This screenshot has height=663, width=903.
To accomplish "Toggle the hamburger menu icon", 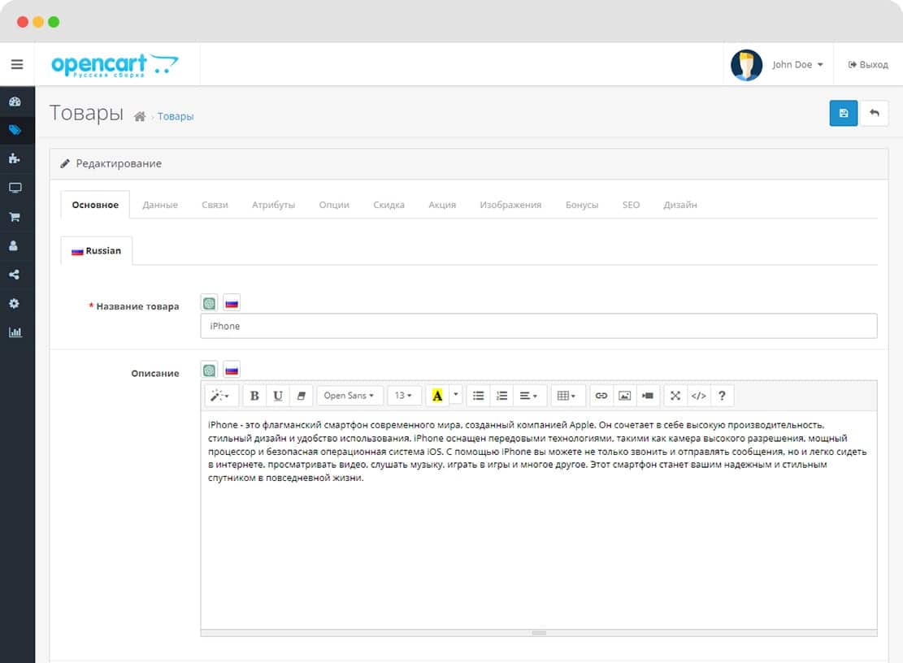I will click(17, 64).
